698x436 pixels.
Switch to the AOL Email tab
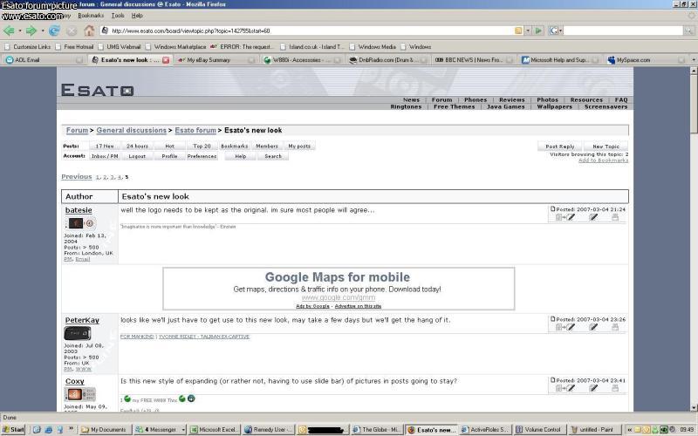(43, 59)
